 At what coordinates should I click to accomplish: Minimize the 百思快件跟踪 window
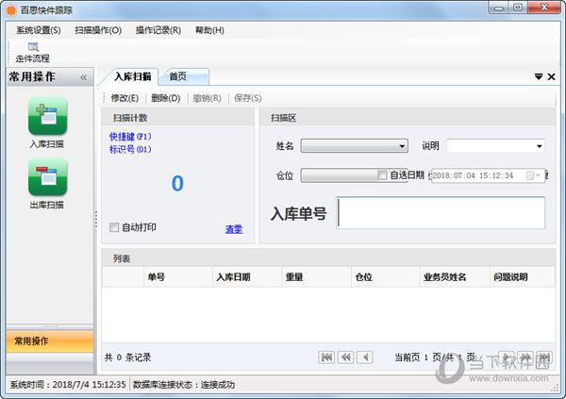click(x=499, y=8)
